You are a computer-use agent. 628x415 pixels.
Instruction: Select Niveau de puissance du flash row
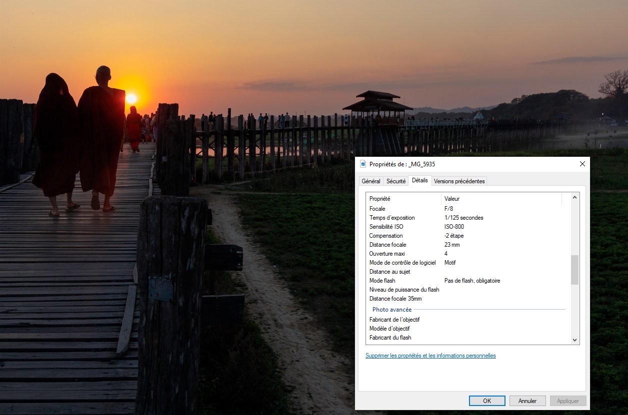(467, 290)
